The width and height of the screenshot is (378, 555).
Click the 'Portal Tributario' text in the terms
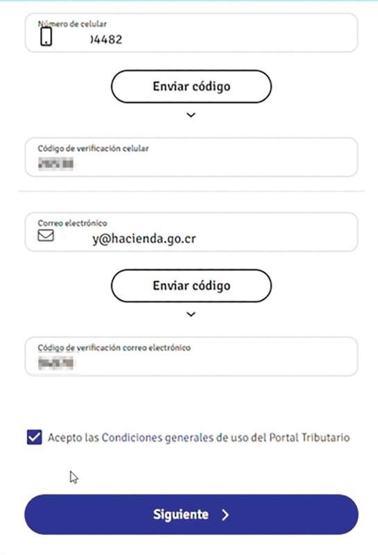[x=309, y=438]
